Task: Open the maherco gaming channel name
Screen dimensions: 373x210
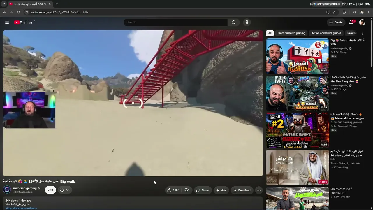Action: tap(25, 188)
